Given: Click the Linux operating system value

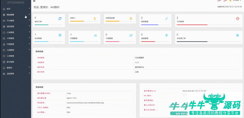Looking at the screenshot, I should point(69,93).
